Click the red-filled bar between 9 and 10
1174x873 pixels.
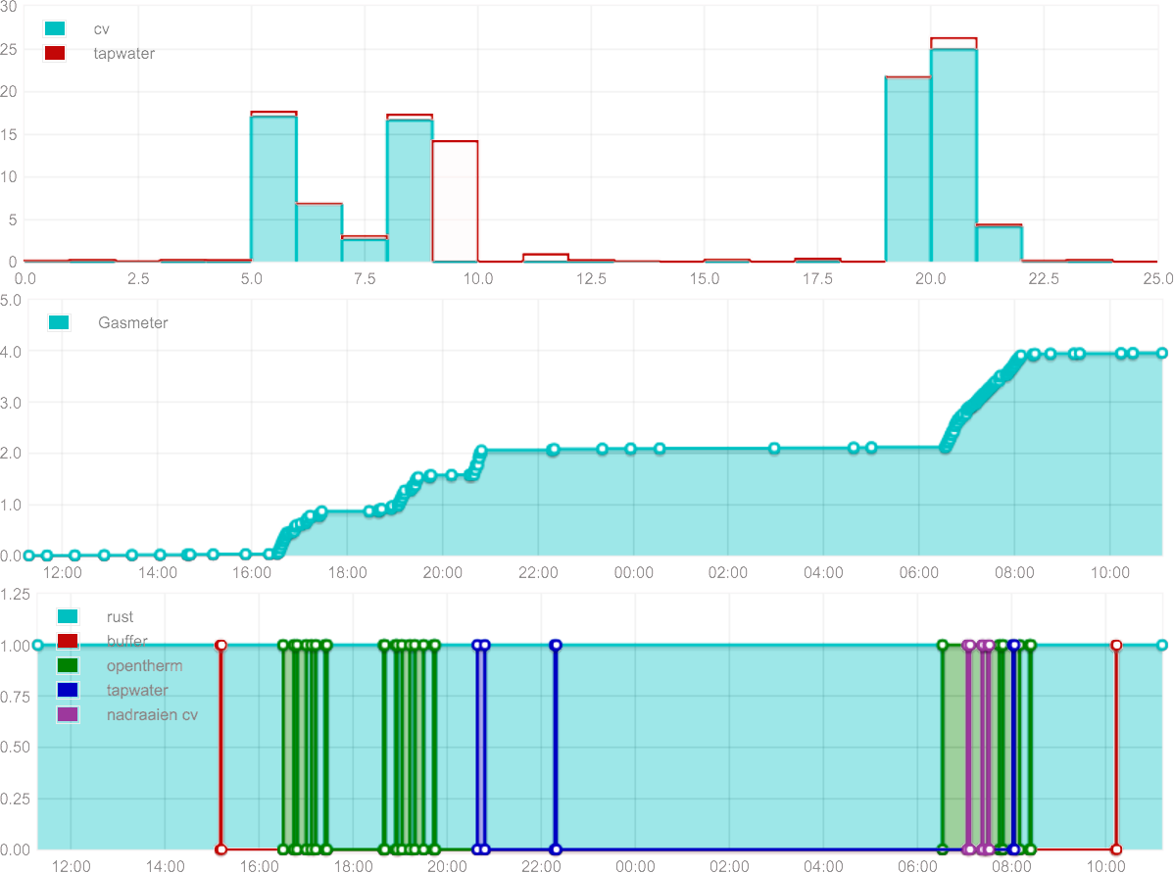pyautogui.click(x=455, y=201)
